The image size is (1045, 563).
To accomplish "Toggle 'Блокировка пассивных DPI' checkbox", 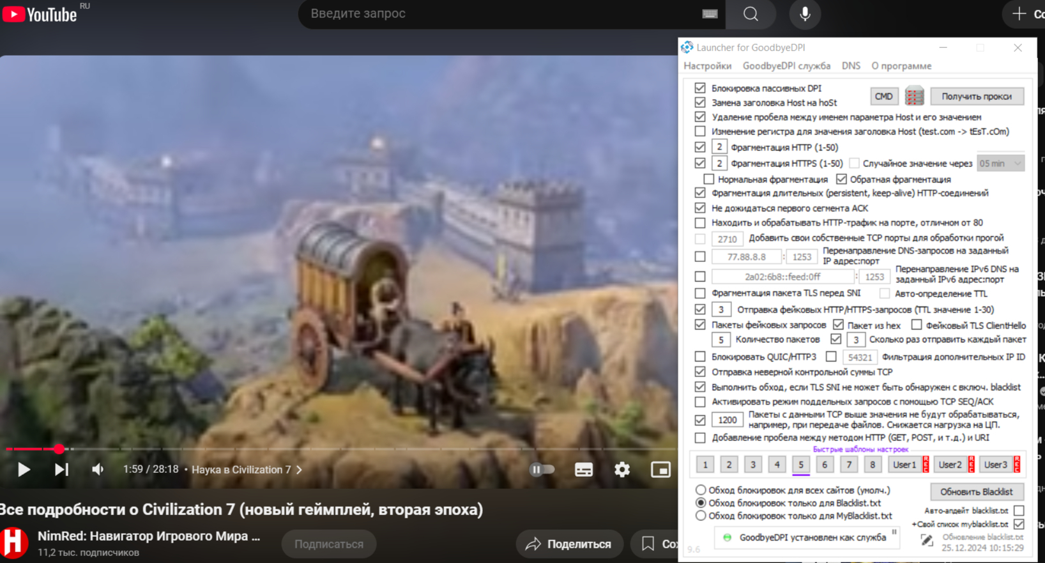I will 700,88.
